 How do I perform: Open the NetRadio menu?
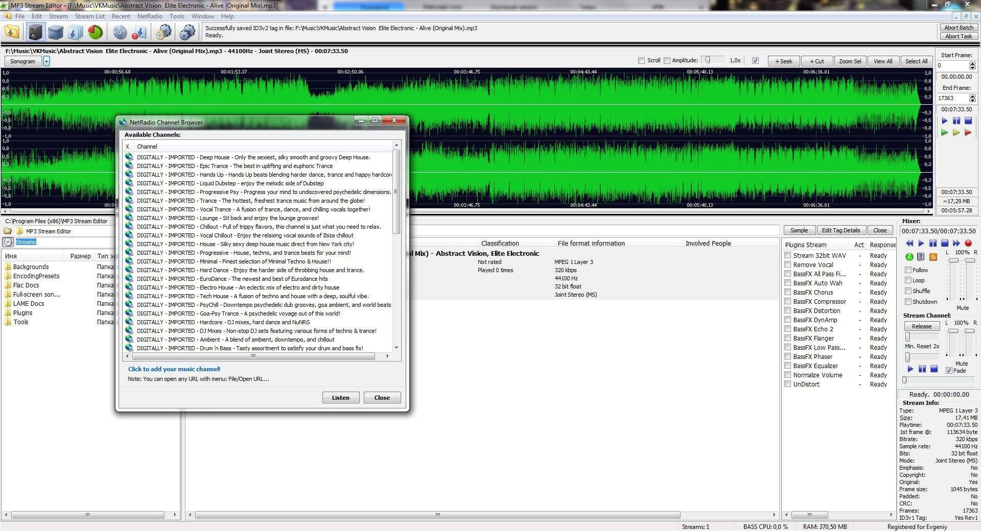tap(150, 16)
